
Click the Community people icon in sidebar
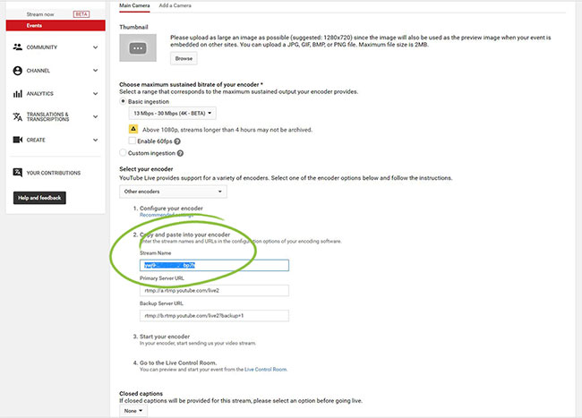(18, 47)
